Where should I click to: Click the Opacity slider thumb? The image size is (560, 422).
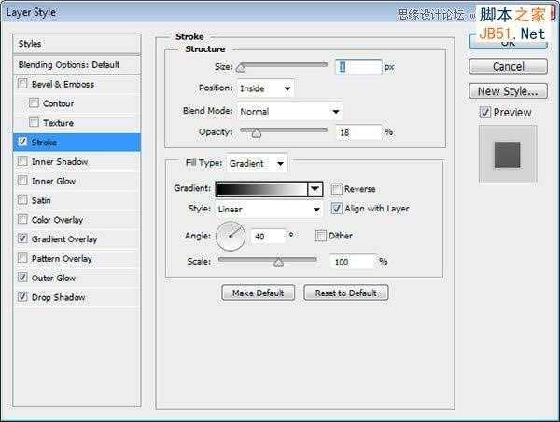click(x=257, y=133)
